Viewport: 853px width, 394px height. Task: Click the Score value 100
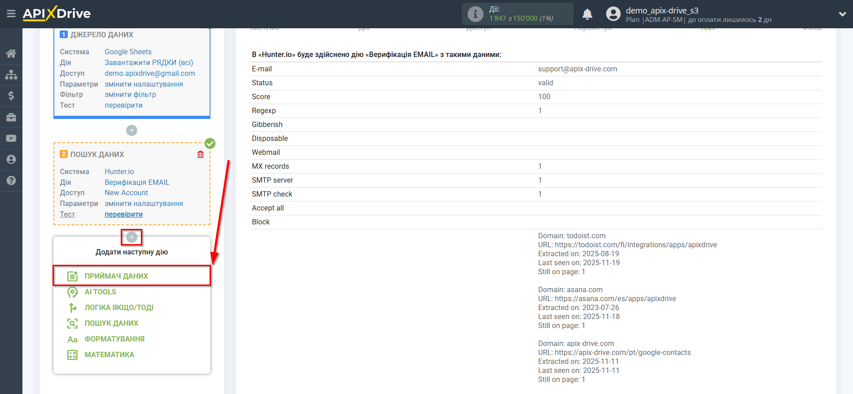pyautogui.click(x=544, y=96)
